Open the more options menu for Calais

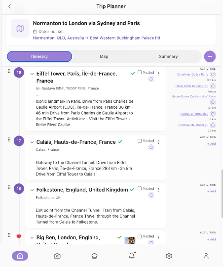158,142
